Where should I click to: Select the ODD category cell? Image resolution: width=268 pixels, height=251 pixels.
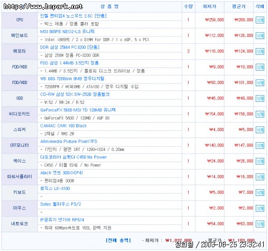coord(20,98)
